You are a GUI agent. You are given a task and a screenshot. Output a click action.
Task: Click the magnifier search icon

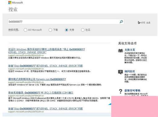tap(121, 22)
